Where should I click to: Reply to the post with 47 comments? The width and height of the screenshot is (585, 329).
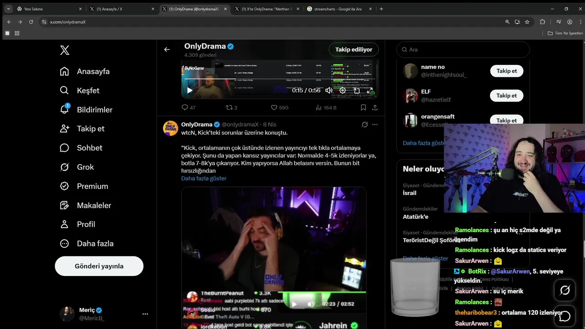coord(188,107)
